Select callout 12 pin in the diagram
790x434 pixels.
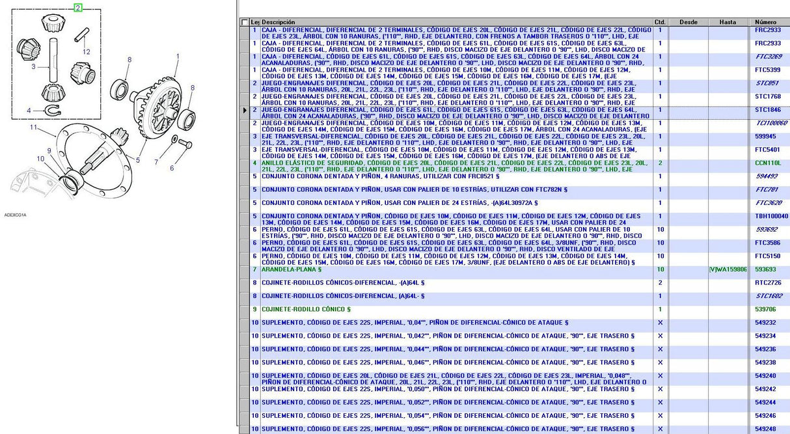(x=86, y=51)
